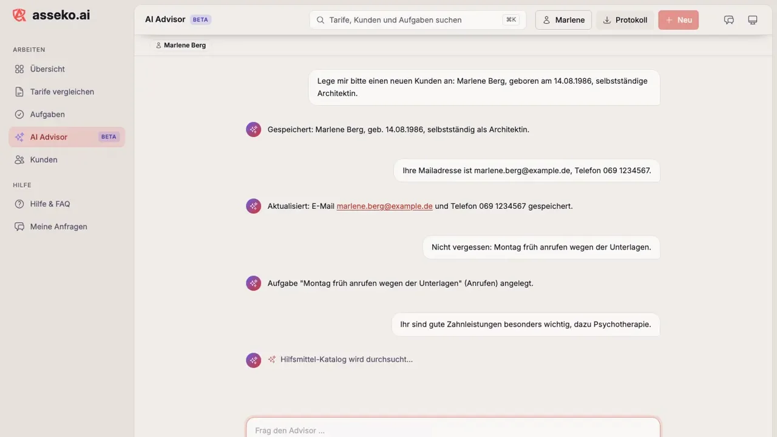Click the AI Advisor sparkle icon in sidebar

pos(19,137)
